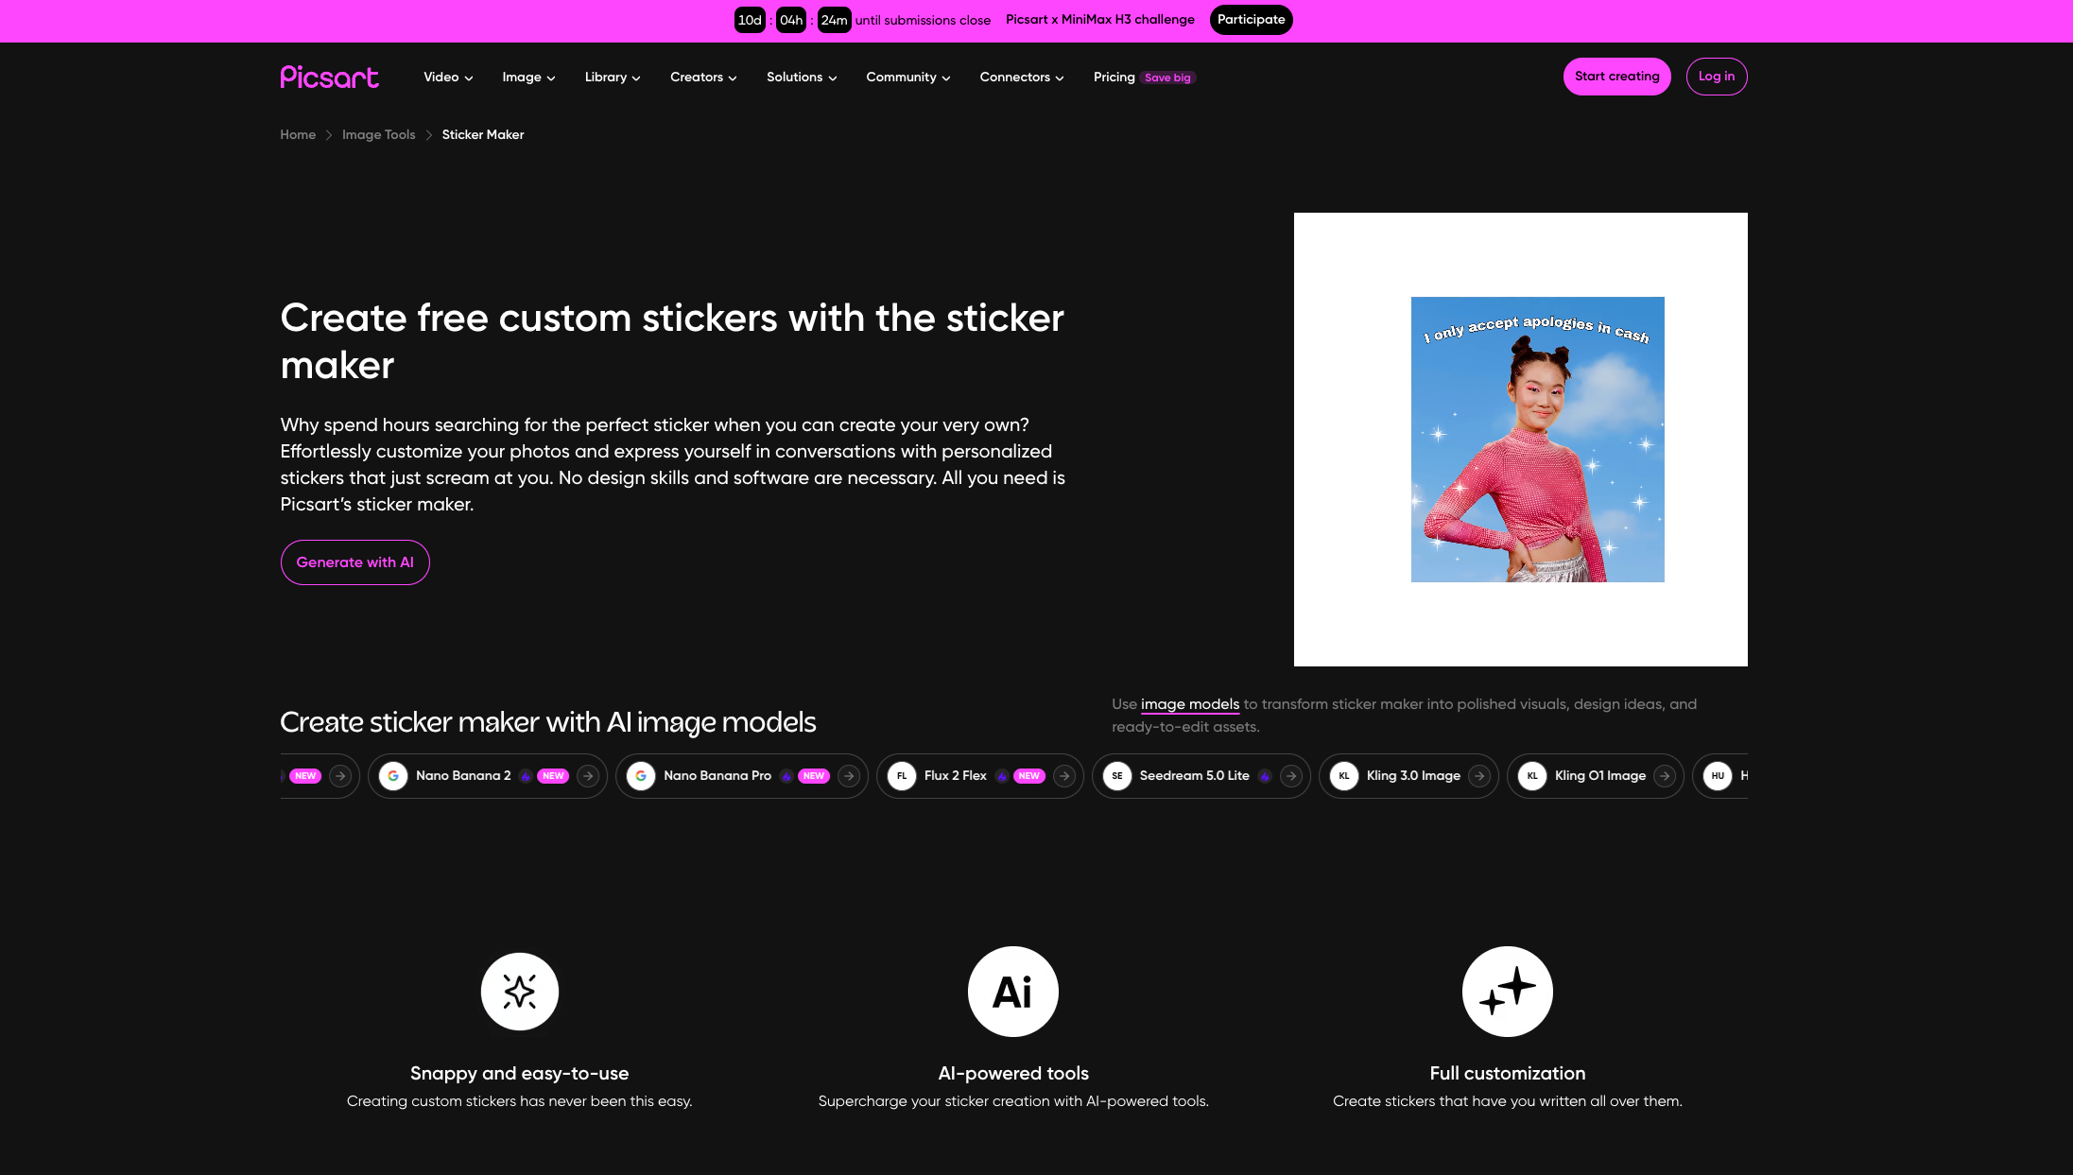Click the 'until submissions close' text

pos(923,21)
